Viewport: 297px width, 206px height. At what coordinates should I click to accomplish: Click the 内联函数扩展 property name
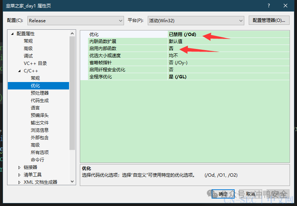128,42
